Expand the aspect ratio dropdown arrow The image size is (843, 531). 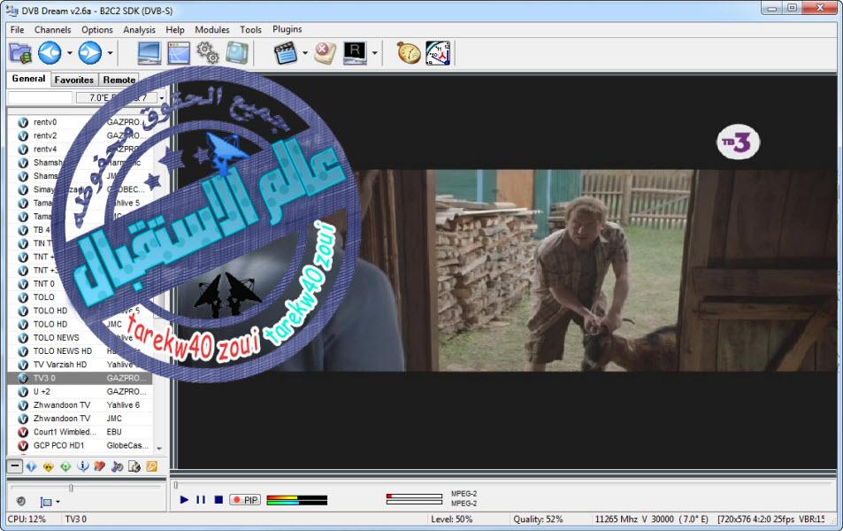tap(57, 502)
